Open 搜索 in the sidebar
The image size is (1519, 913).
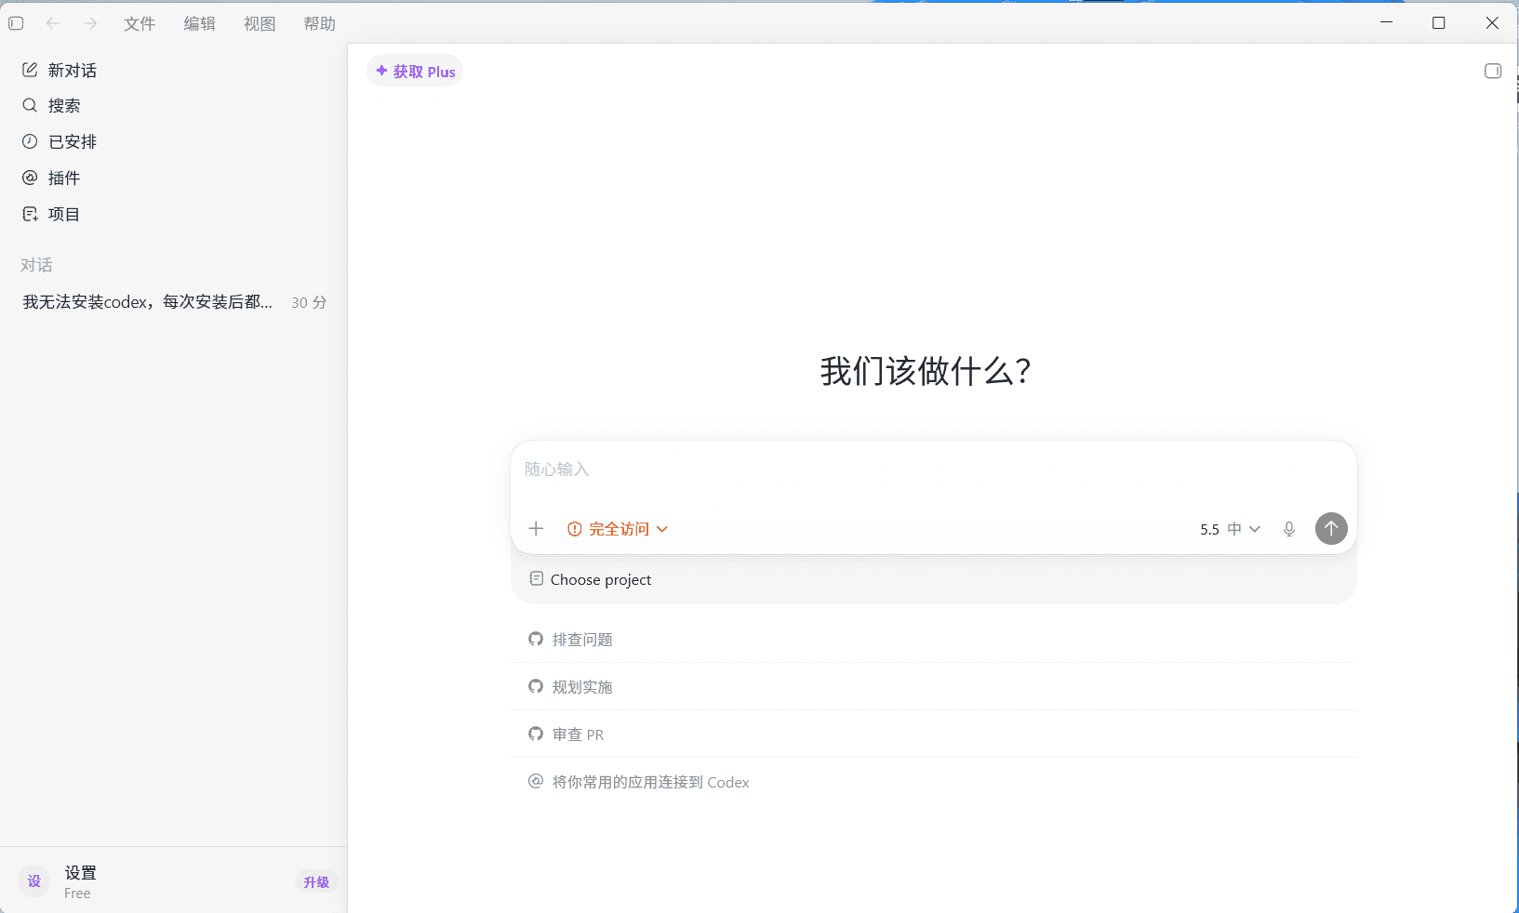point(173,105)
